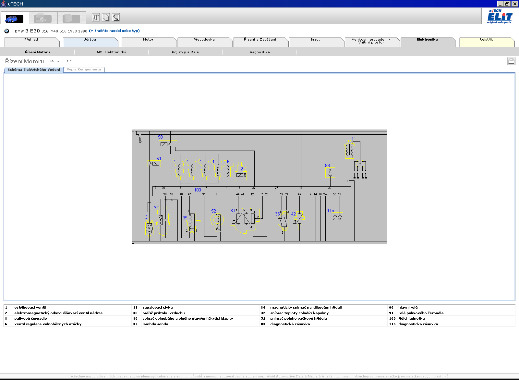Select the Diagnostika submenu
This screenshot has width=519, height=380.
coord(259,52)
